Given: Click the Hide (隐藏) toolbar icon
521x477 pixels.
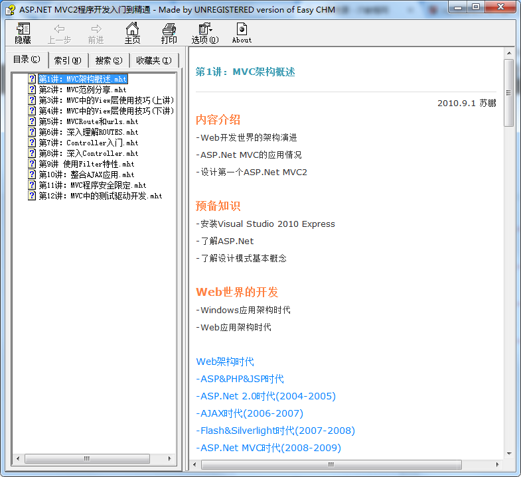Looking at the screenshot, I should 23,32.
